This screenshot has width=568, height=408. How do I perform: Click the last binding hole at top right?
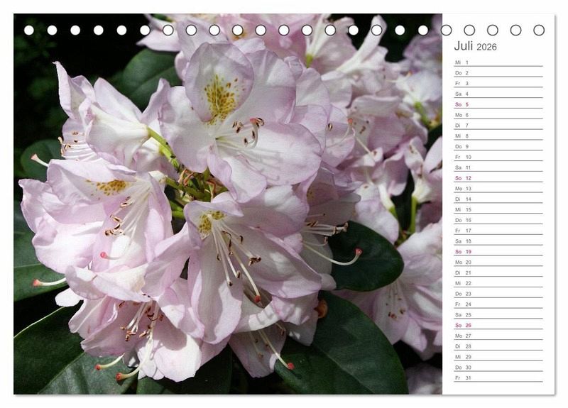coord(539,30)
